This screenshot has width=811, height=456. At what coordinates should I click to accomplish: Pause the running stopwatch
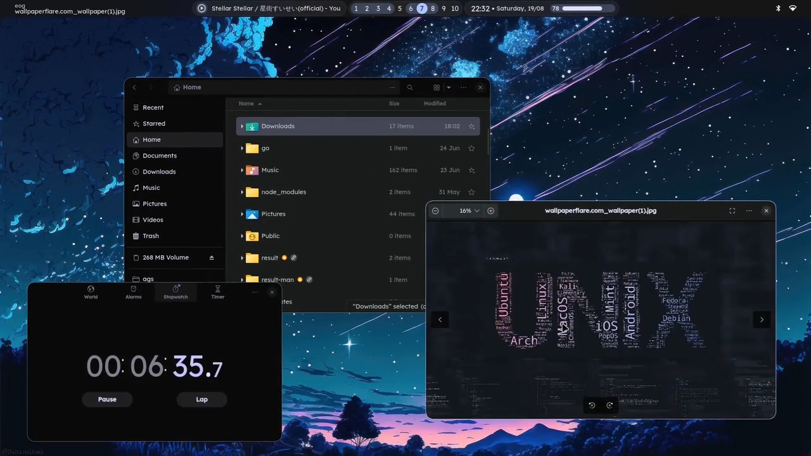107,400
